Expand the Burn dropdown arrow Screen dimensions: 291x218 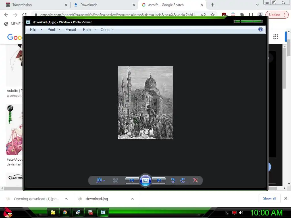[x=95, y=30]
